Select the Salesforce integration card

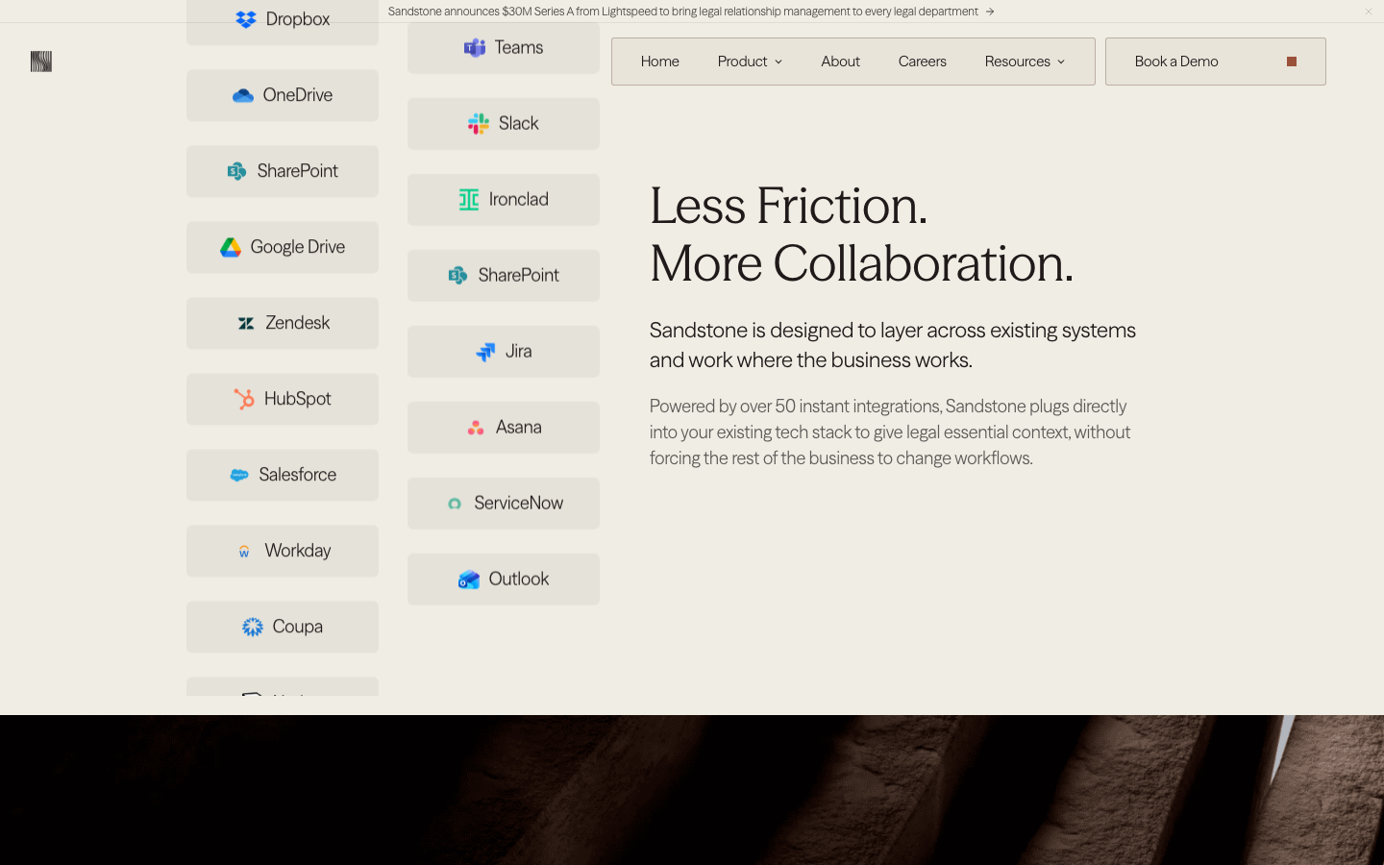tap(283, 475)
